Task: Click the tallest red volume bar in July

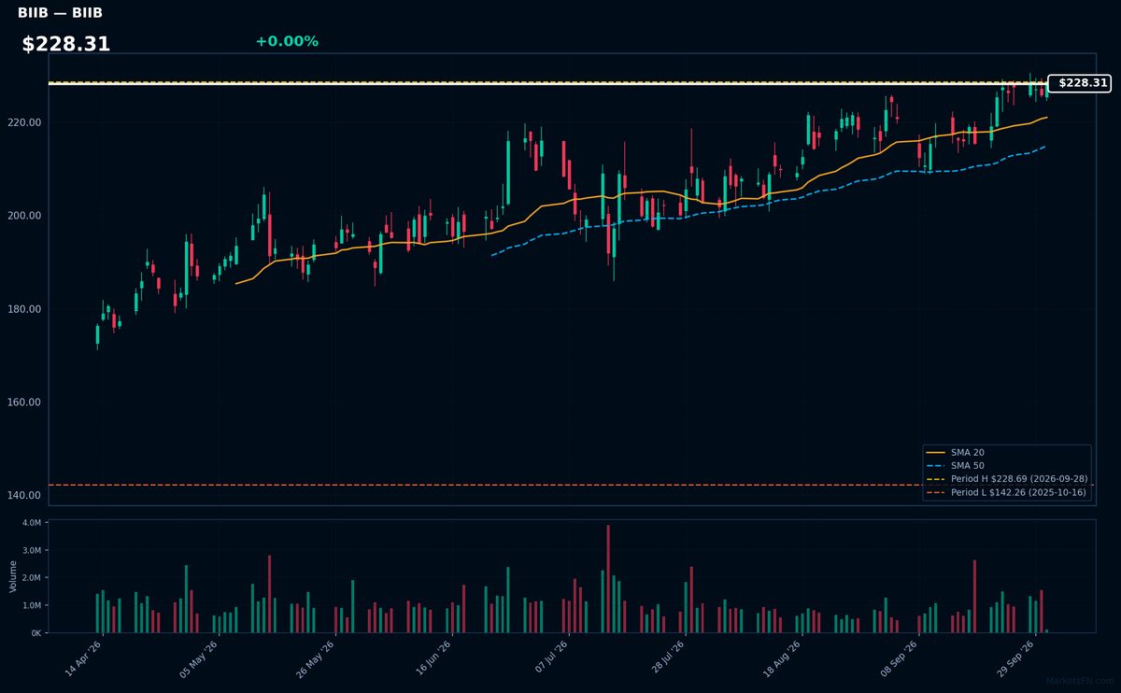Action: [608, 579]
